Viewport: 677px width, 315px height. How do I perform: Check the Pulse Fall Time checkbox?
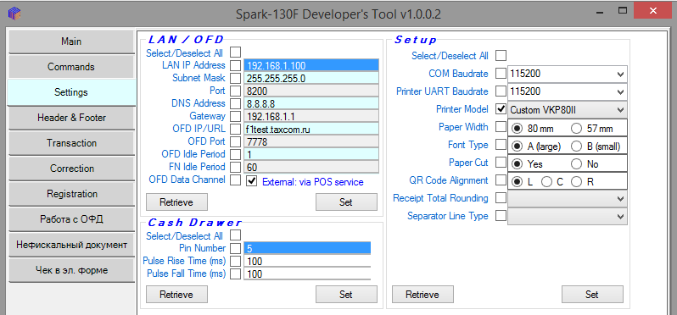click(235, 274)
